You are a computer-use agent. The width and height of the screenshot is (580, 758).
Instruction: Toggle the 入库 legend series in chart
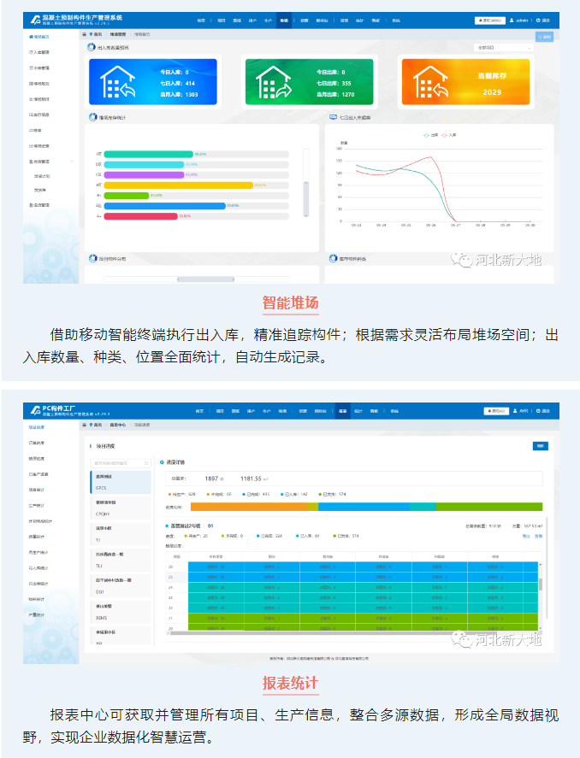[448, 134]
